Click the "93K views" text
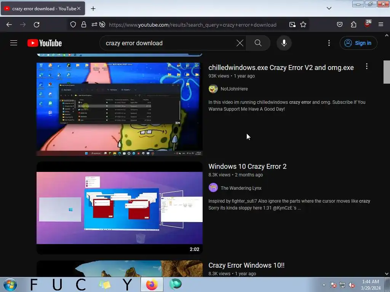Image resolution: width=390 pixels, height=292 pixels. click(x=219, y=76)
